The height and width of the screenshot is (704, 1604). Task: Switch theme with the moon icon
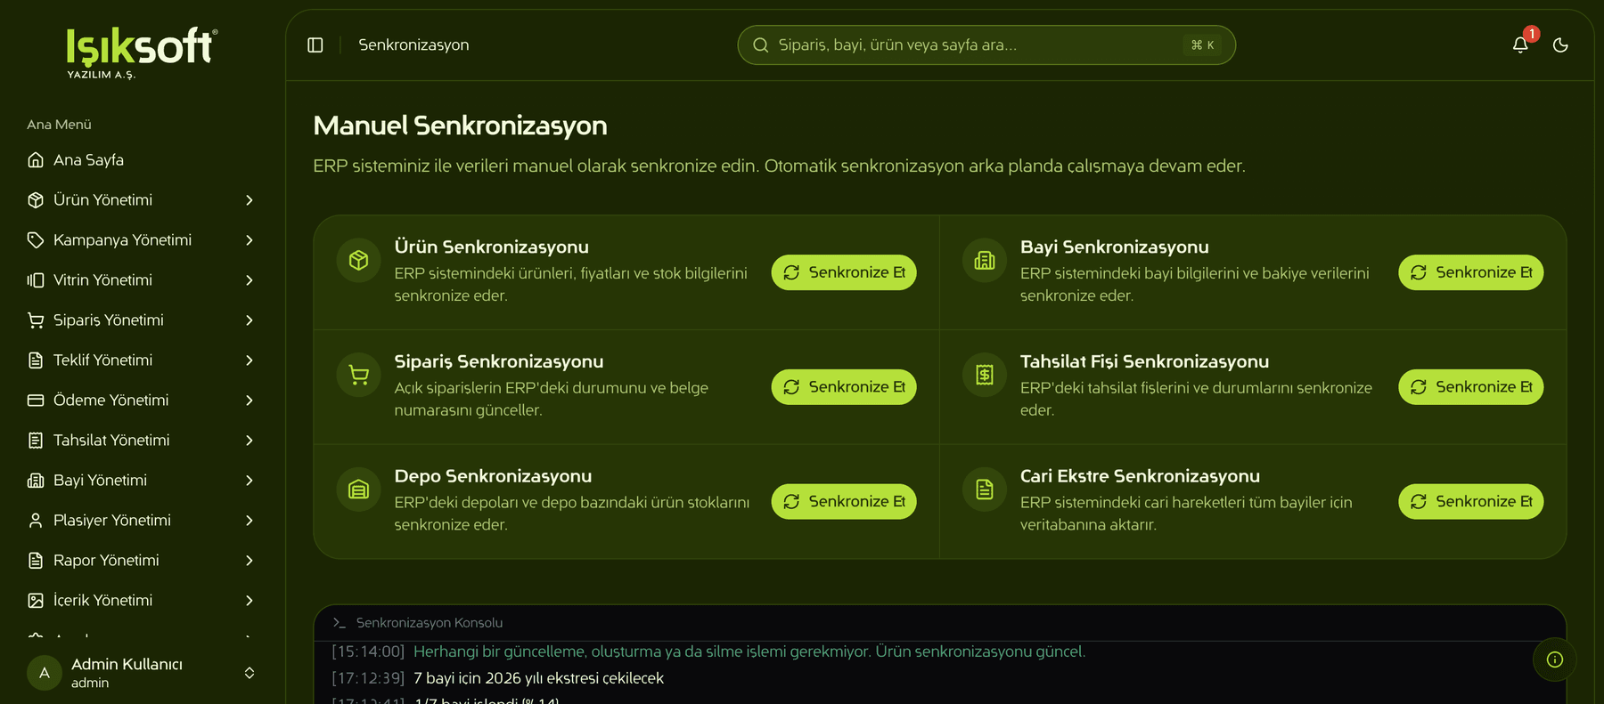(1560, 45)
